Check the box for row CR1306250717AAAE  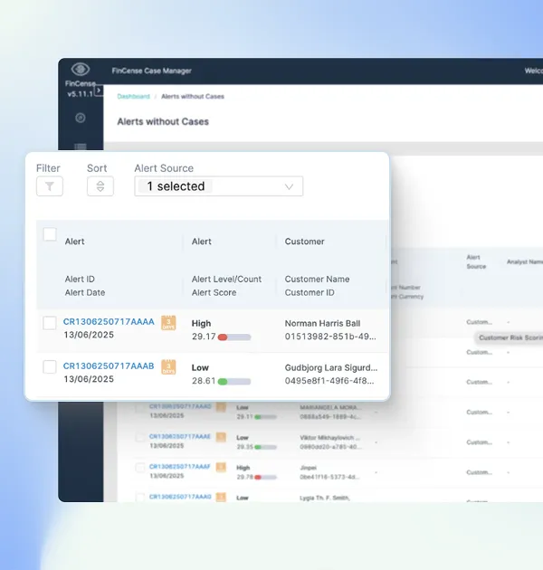140,437
